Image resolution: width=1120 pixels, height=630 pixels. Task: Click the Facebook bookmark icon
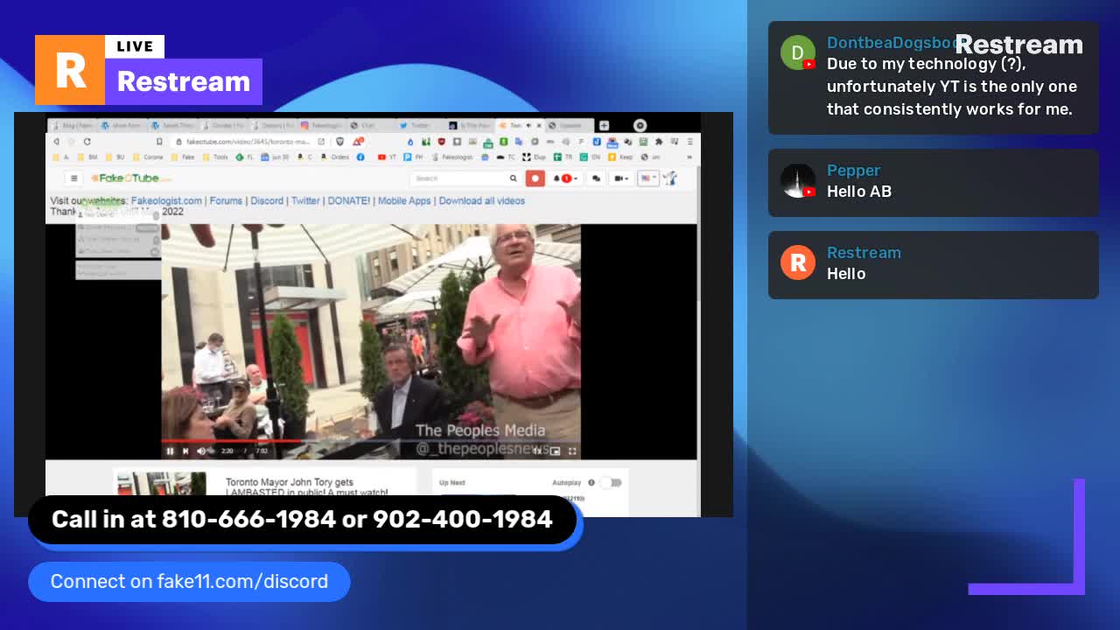click(360, 157)
